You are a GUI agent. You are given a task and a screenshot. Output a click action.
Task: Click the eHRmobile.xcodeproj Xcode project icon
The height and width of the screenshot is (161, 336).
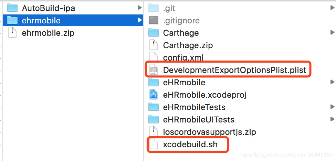[x=154, y=94]
